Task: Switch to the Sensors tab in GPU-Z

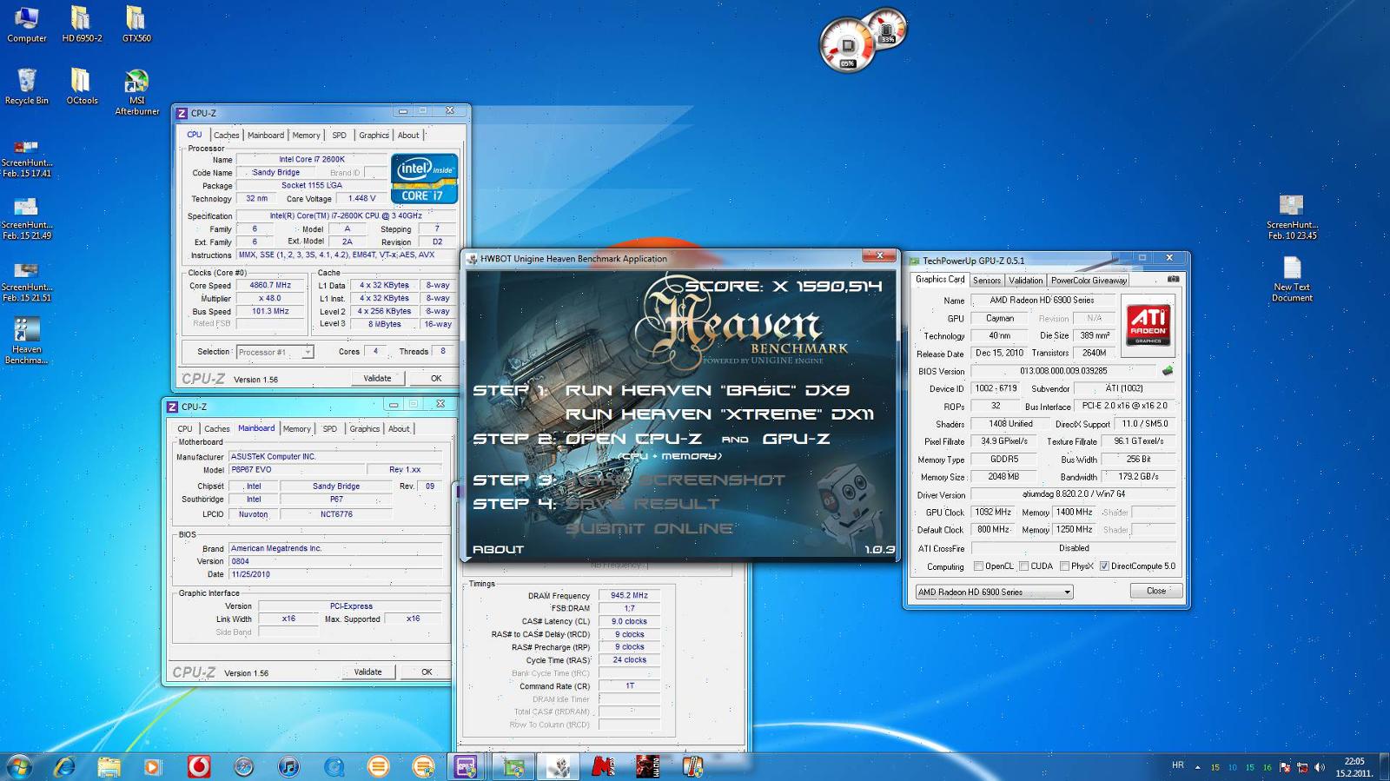Action: pos(987,280)
